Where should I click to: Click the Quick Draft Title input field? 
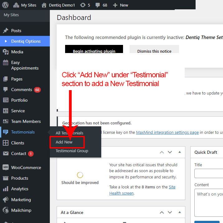click(209, 173)
